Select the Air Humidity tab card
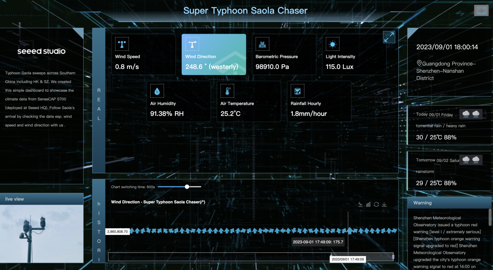 click(178, 102)
